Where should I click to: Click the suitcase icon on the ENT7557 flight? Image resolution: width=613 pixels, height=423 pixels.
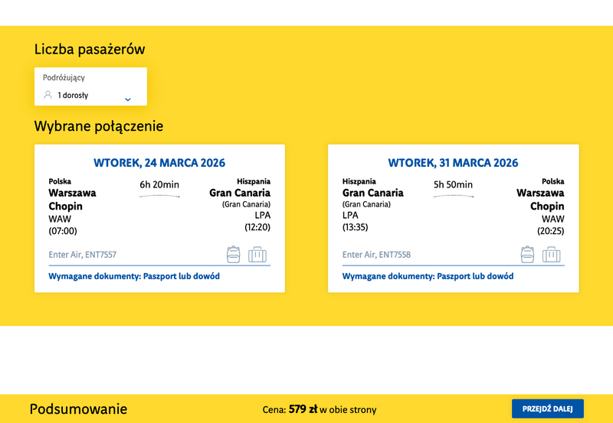[x=257, y=254]
